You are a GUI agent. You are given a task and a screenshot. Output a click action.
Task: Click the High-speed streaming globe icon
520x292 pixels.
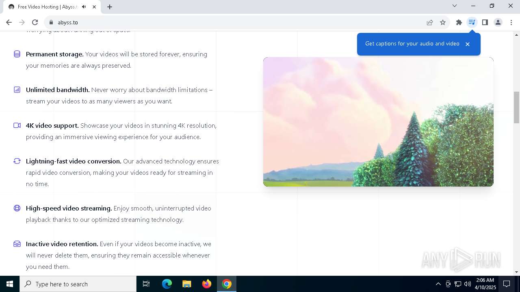(x=17, y=208)
